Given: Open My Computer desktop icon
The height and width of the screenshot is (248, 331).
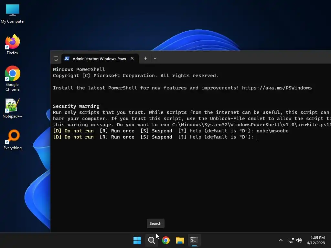Looking at the screenshot, I should click(x=13, y=13).
